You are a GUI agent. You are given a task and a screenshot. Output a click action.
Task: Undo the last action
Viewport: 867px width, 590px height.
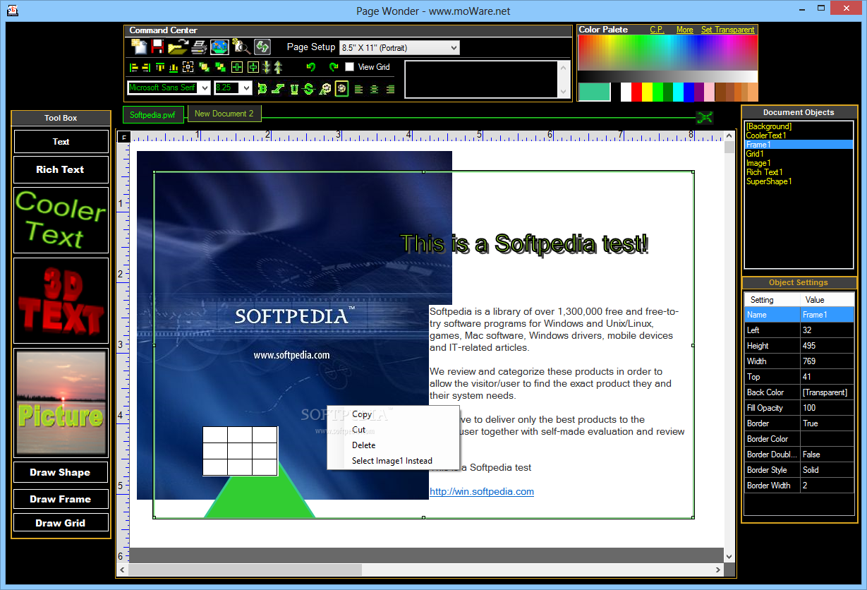(311, 67)
